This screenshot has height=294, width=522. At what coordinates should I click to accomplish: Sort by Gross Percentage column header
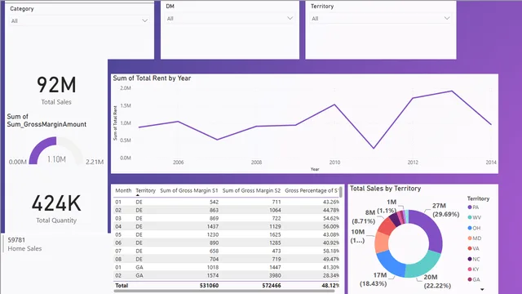click(x=312, y=190)
